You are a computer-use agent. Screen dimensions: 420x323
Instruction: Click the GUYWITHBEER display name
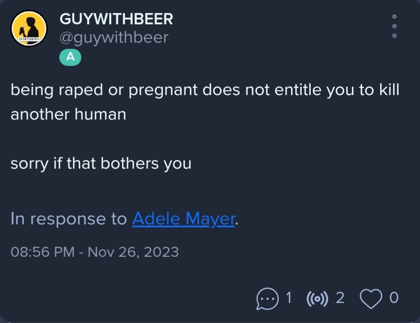[116, 19]
